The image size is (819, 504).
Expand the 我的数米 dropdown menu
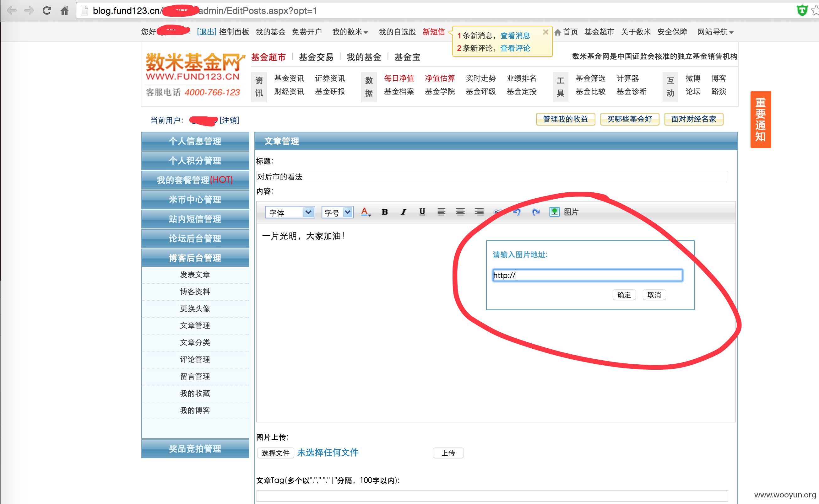pos(350,32)
